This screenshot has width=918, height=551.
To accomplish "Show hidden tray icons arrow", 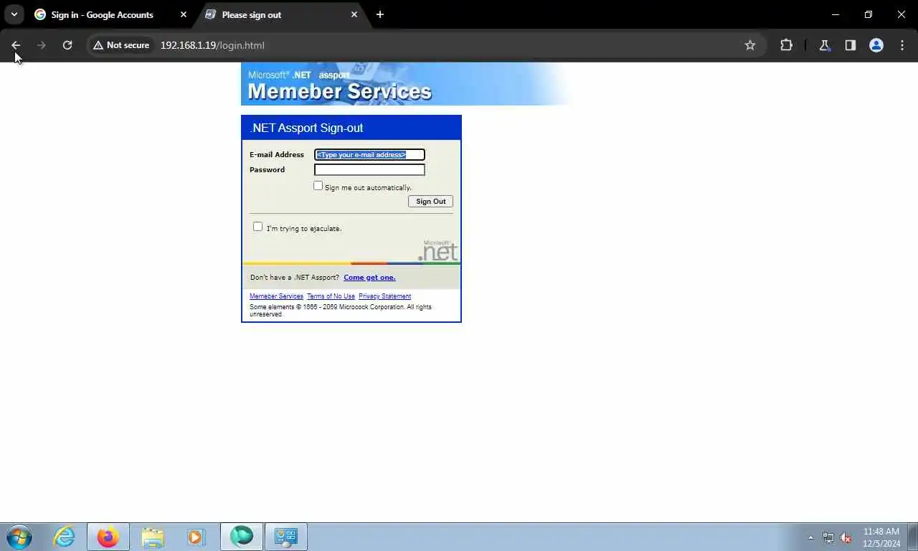I will point(811,537).
